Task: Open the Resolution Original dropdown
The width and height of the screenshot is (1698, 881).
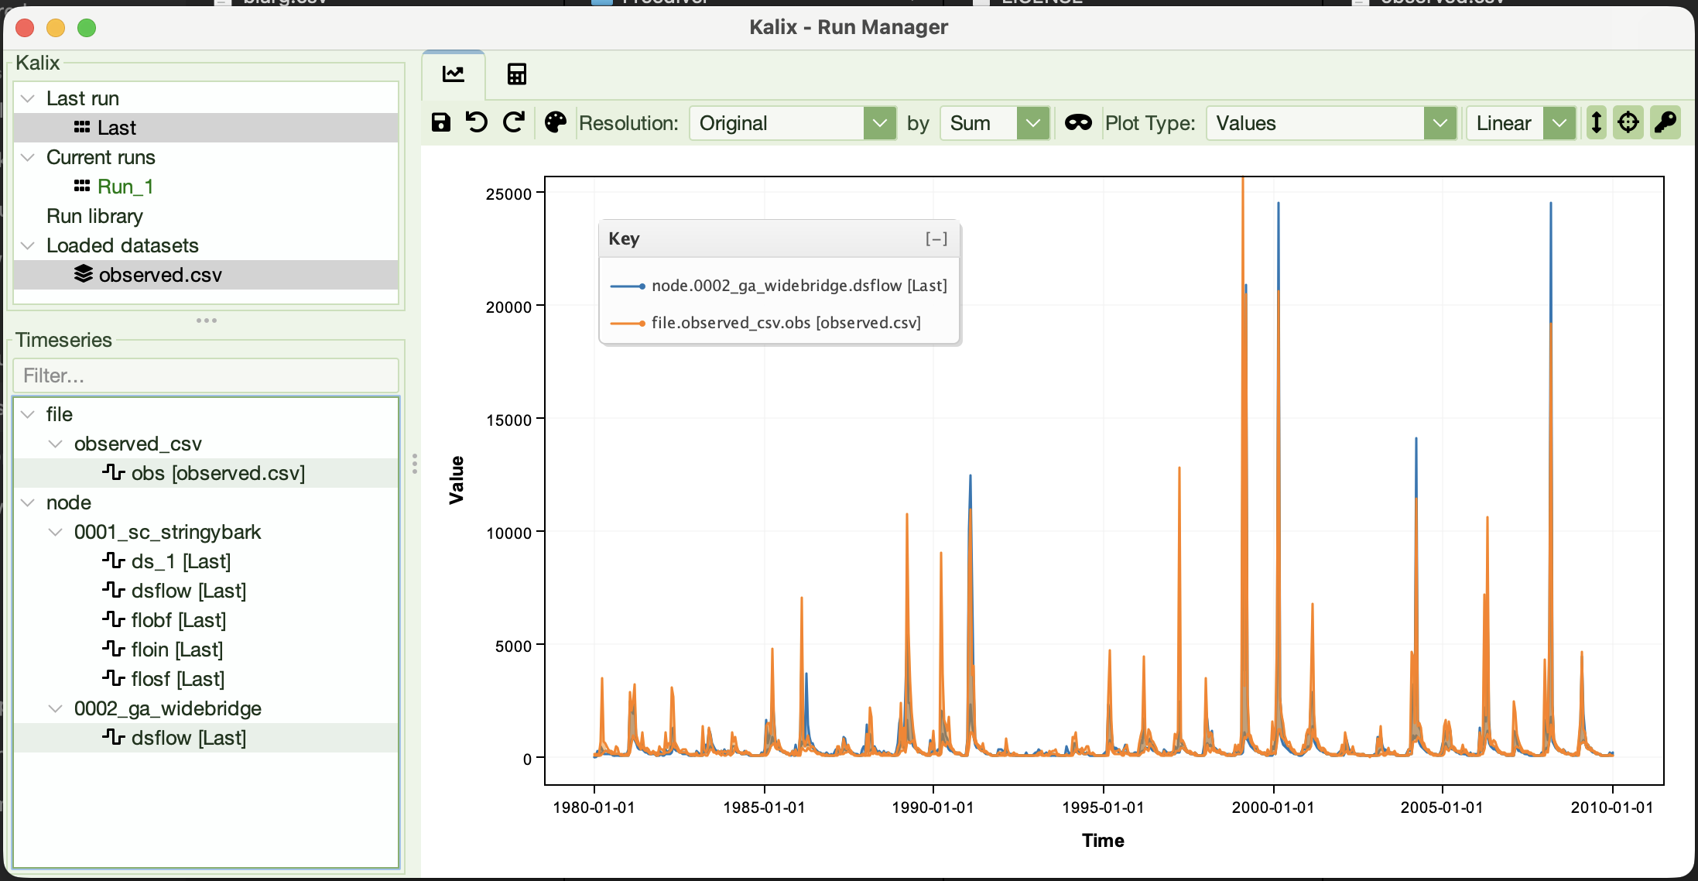Action: point(793,123)
